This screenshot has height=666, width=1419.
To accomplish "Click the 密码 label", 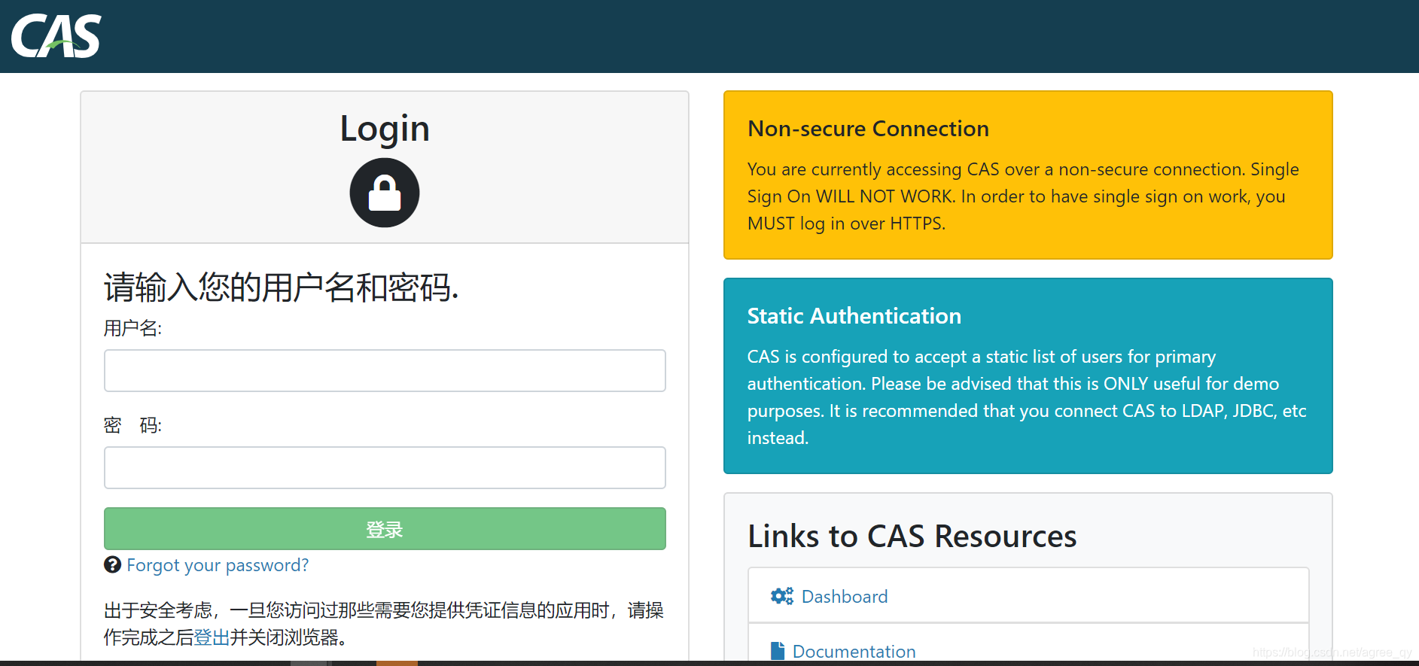I will (132, 425).
